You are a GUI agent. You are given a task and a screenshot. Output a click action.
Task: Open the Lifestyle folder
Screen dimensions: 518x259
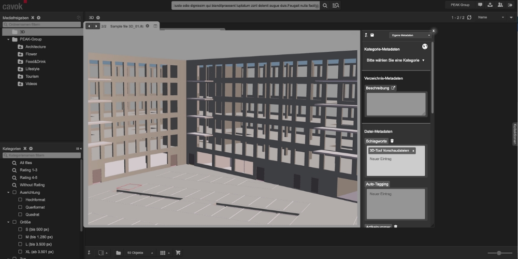click(x=32, y=69)
